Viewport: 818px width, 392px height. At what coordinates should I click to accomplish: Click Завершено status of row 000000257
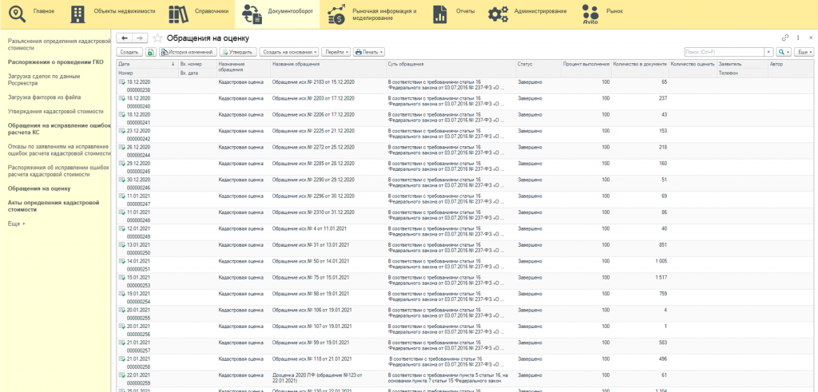[x=530, y=343]
